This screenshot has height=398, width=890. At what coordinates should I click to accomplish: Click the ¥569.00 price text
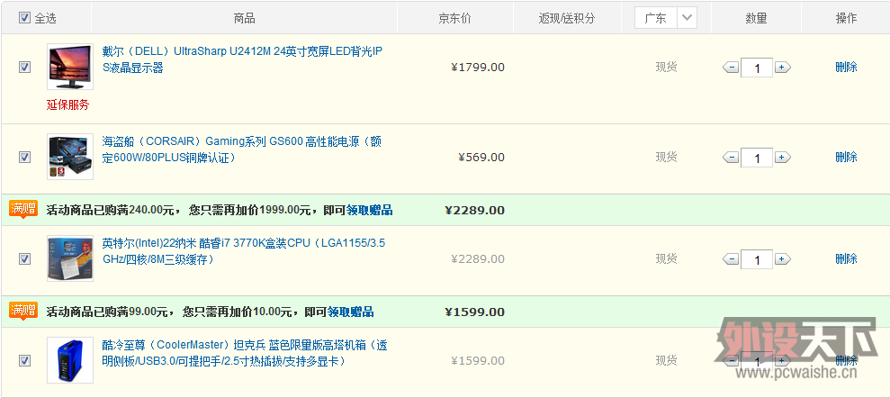[481, 158]
